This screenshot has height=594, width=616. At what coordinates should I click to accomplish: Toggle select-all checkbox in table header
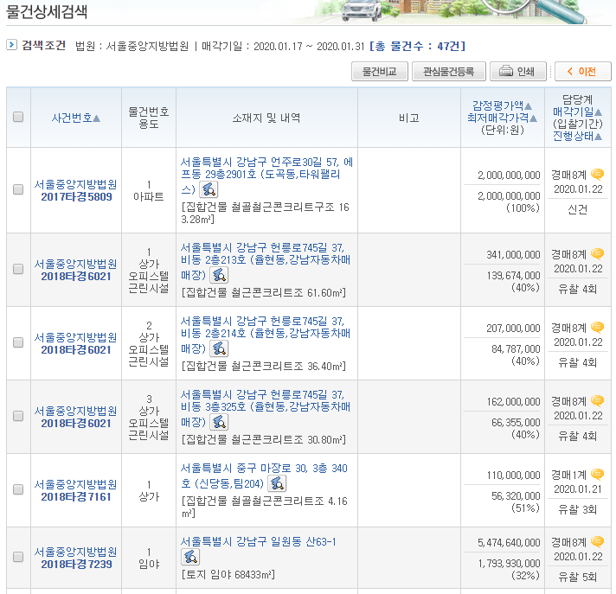click(18, 117)
